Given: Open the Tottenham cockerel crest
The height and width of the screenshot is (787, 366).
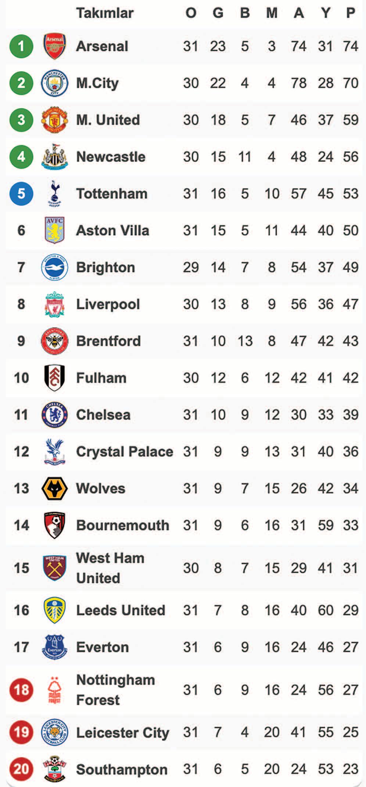Looking at the screenshot, I should click(x=54, y=194).
